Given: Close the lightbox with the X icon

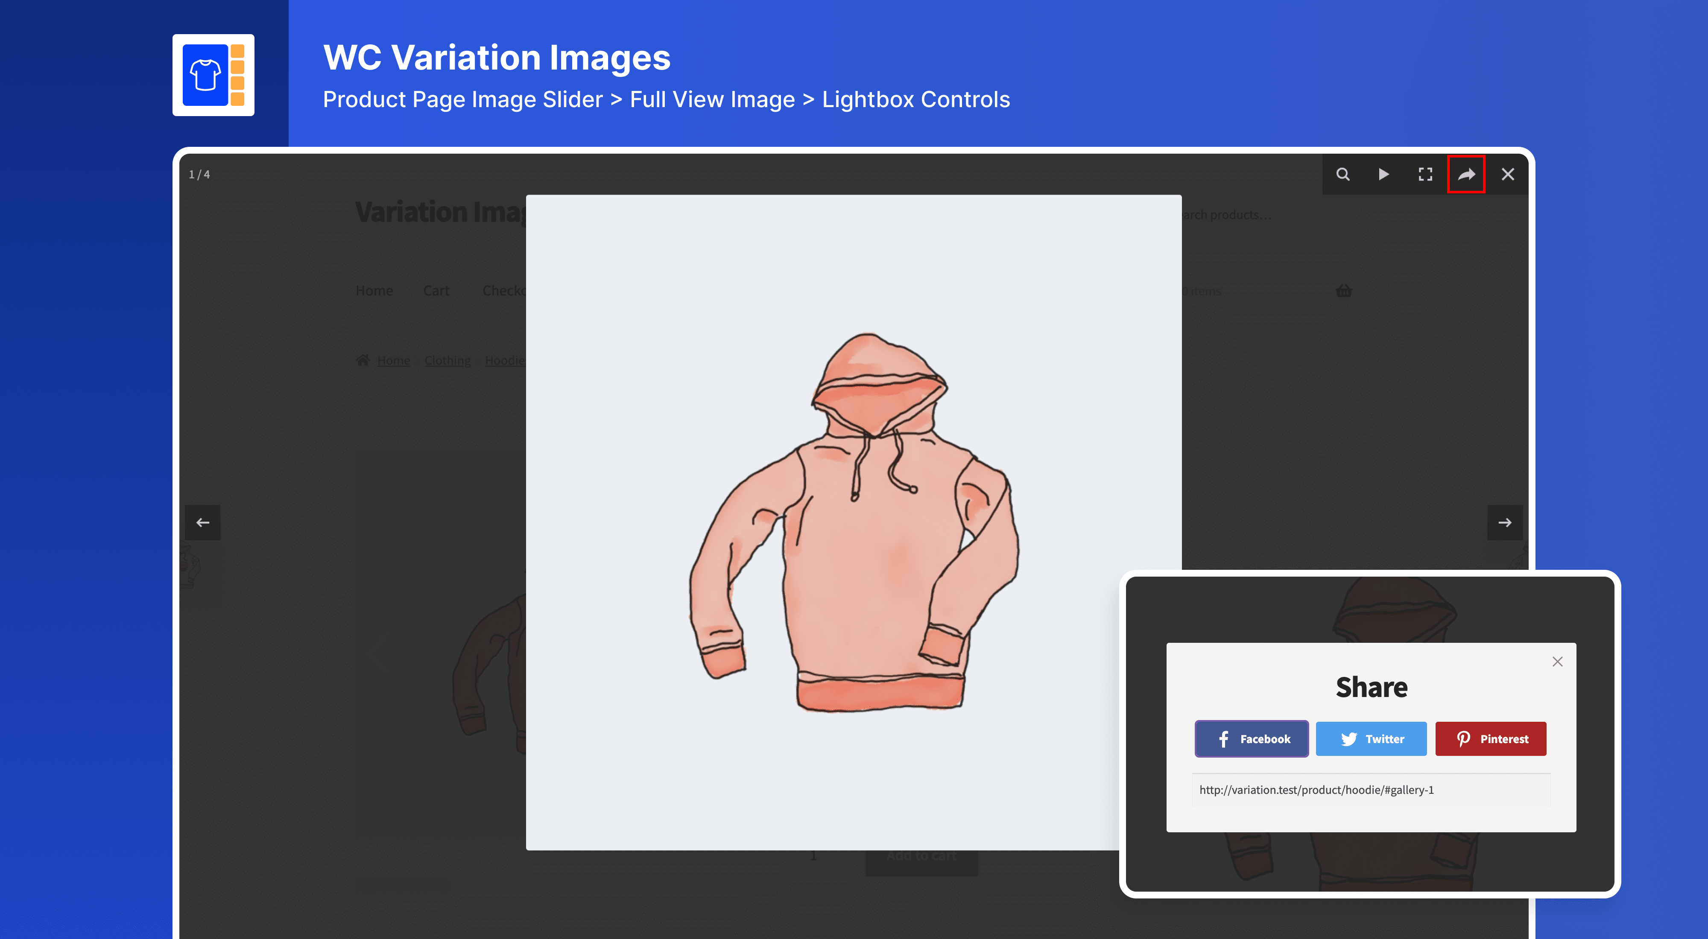Looking at the screenshot, I should 1508,174.
